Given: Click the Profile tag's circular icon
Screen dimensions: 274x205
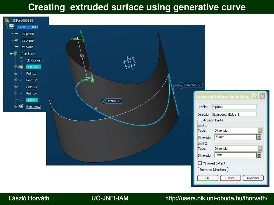Looking at the screenshot, I should [104, 101].
